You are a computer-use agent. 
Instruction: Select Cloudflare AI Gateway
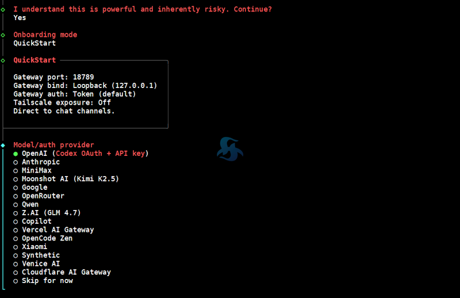(66, 272)
